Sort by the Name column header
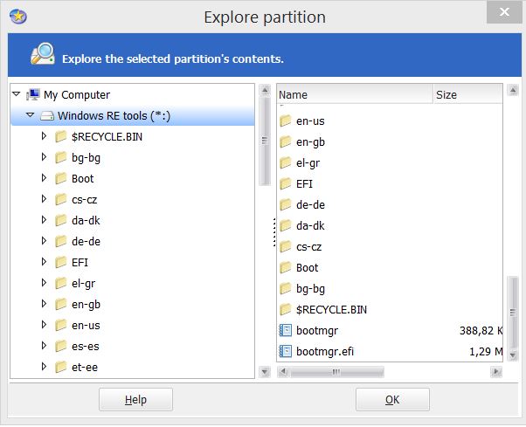 [x=355, y=94]
